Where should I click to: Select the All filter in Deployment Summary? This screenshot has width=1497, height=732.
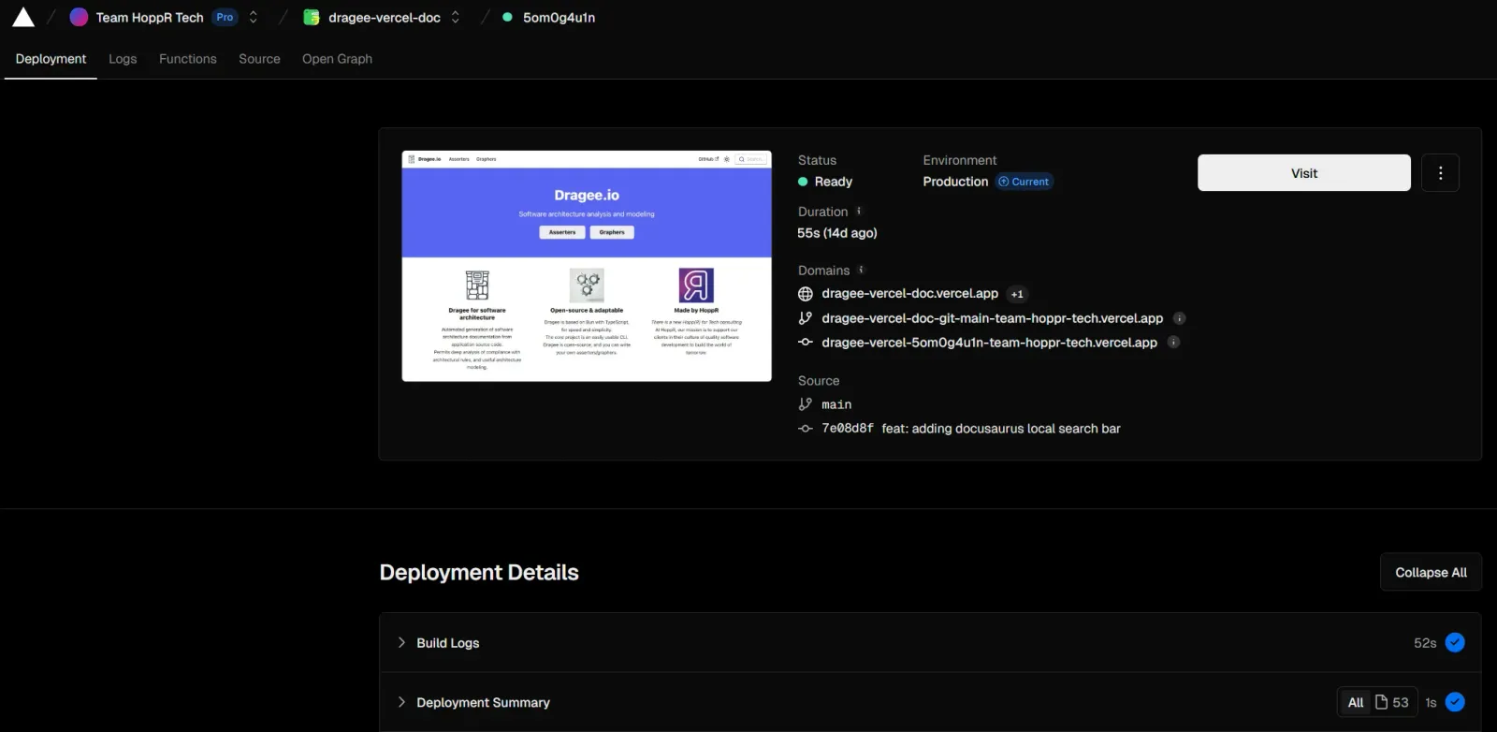1355,702
